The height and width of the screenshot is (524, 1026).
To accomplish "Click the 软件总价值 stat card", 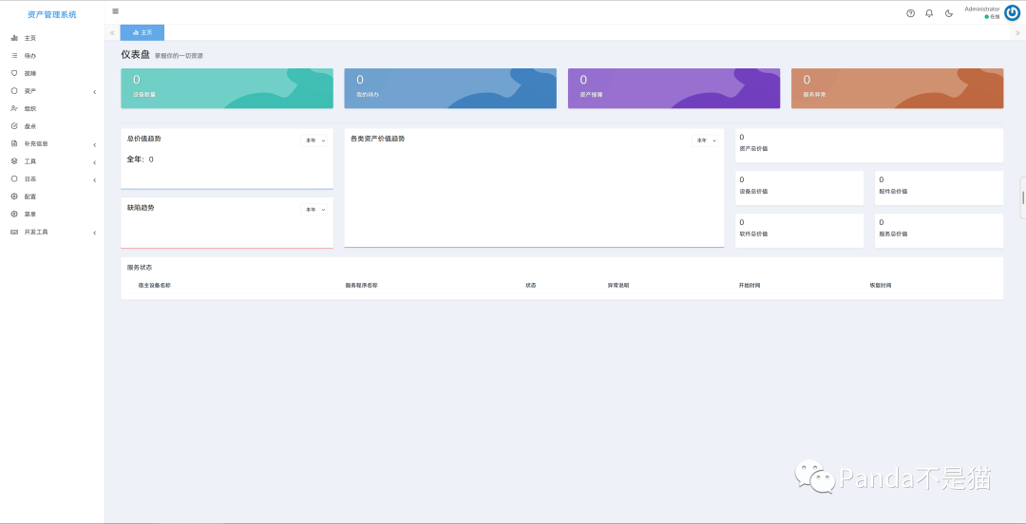I will pos(800,231).
